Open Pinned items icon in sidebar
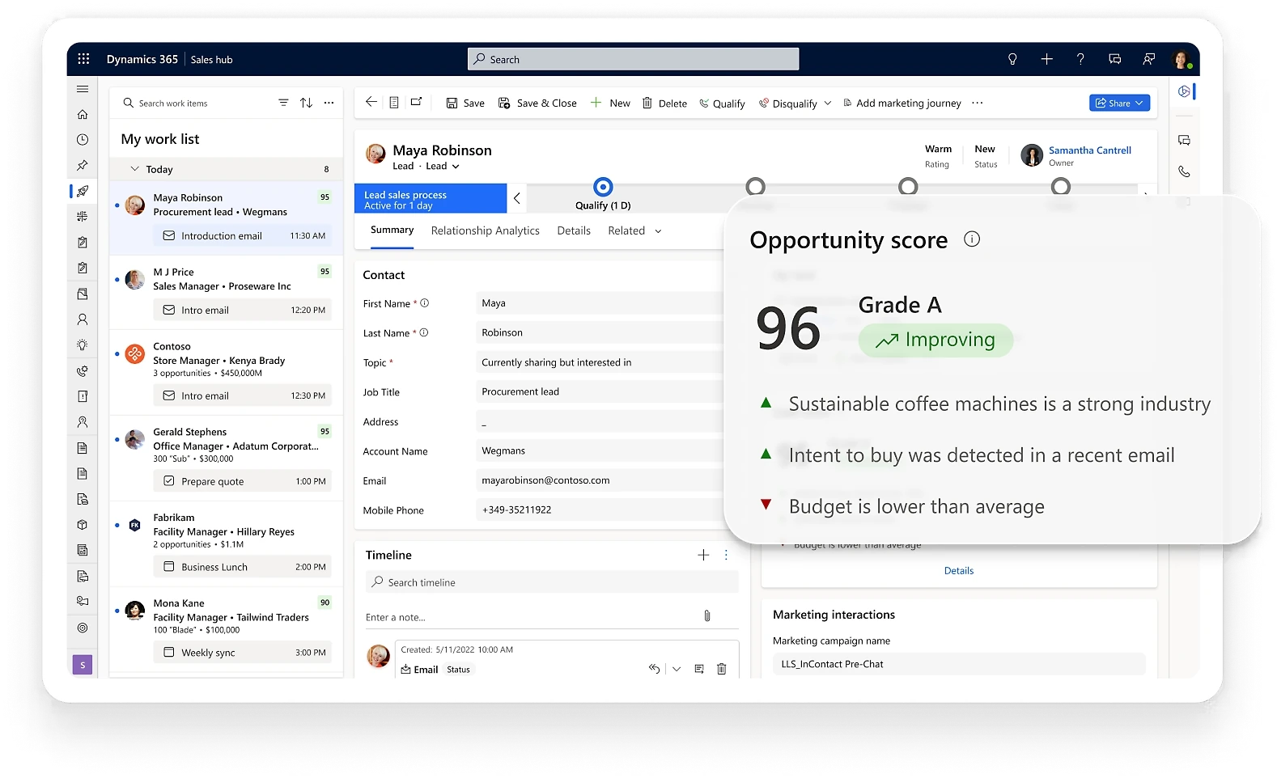 click(83, 165)
